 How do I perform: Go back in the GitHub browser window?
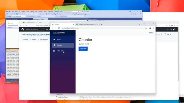[x=21, y=25]
